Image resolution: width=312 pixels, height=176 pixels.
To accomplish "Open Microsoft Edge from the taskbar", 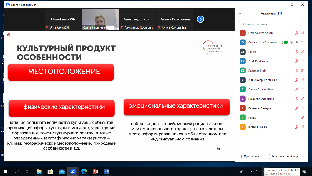I will 84,171.
